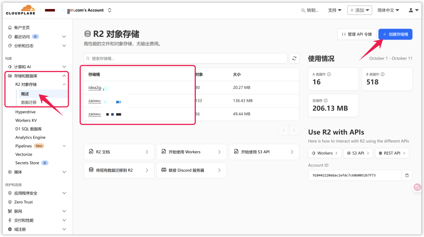Open Zero Trust

pos(24,202)
